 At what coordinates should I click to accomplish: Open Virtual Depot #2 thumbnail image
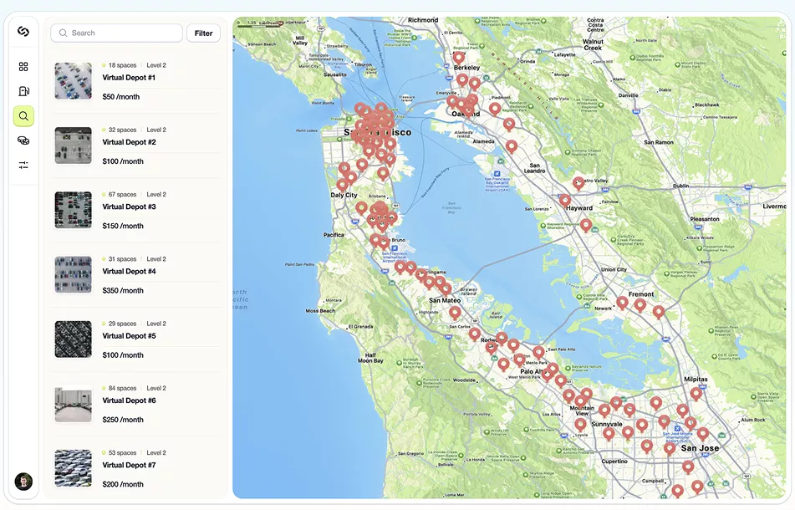74,145
